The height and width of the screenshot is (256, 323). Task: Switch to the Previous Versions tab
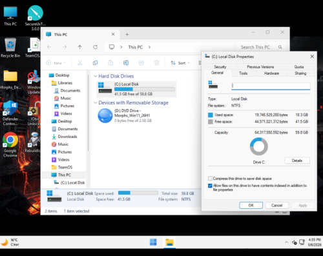tap(260, 67)
